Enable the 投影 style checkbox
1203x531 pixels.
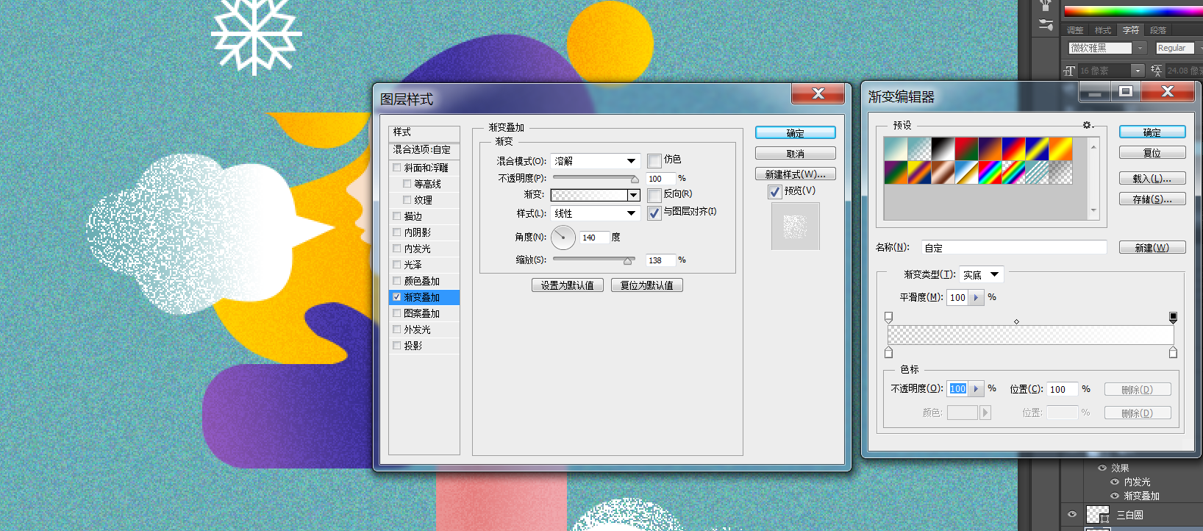click(x=397, y=346)
